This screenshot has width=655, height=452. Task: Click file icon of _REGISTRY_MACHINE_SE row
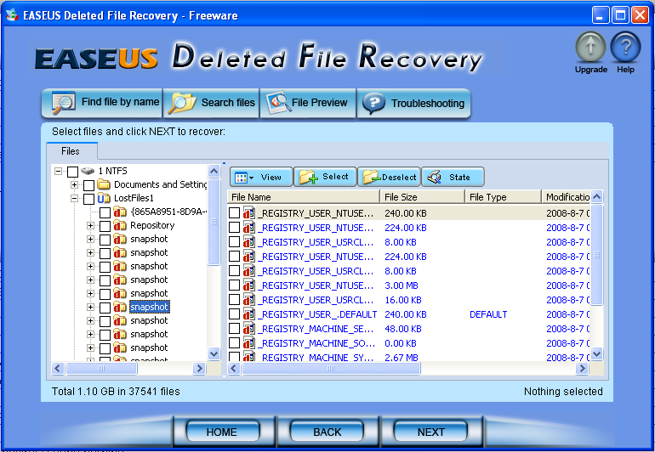tap(249, 329)
